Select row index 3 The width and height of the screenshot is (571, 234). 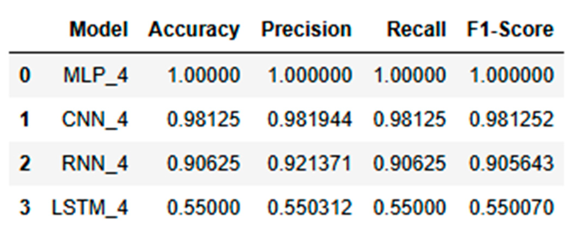tap(25, 207)
